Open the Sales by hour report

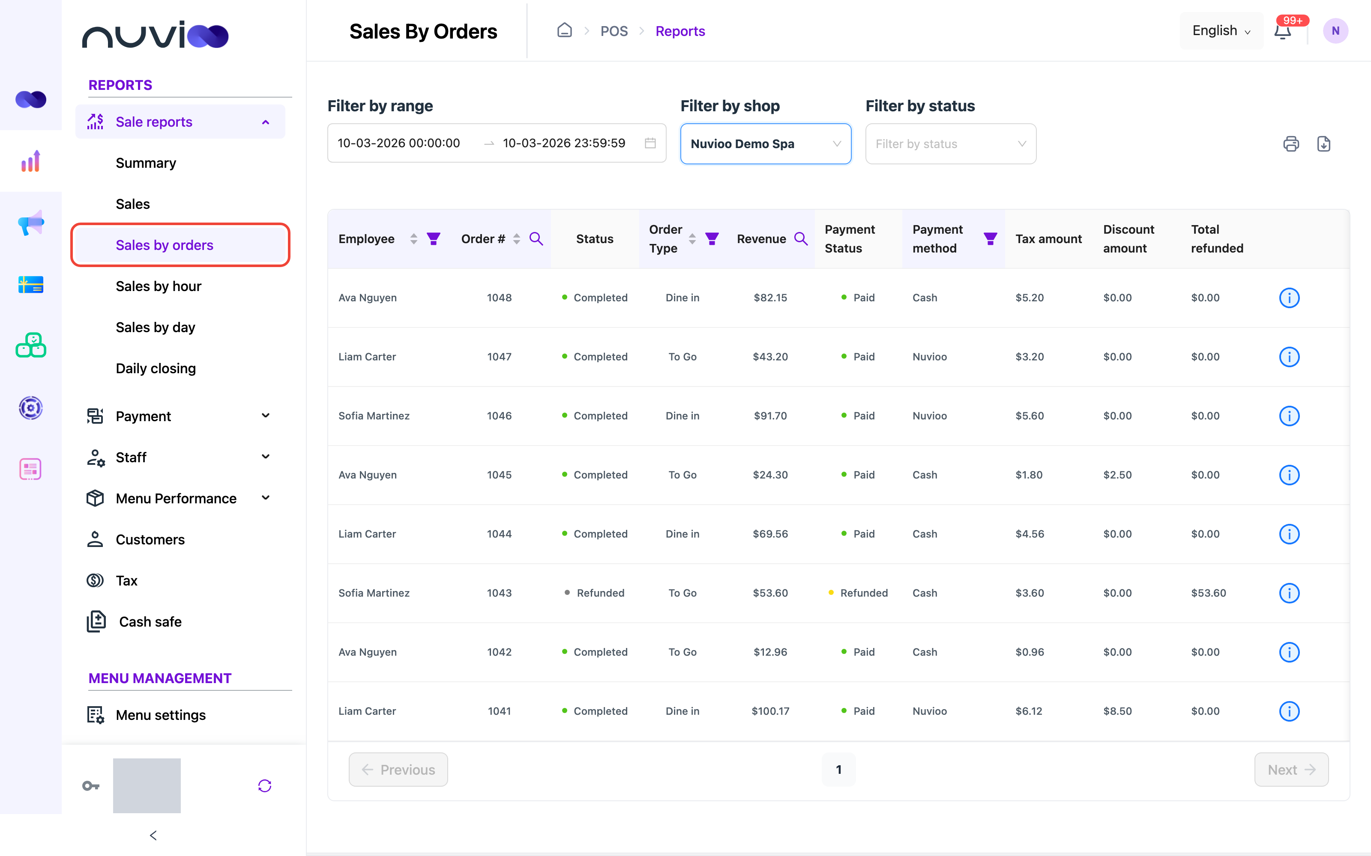[x=159, y=286]
